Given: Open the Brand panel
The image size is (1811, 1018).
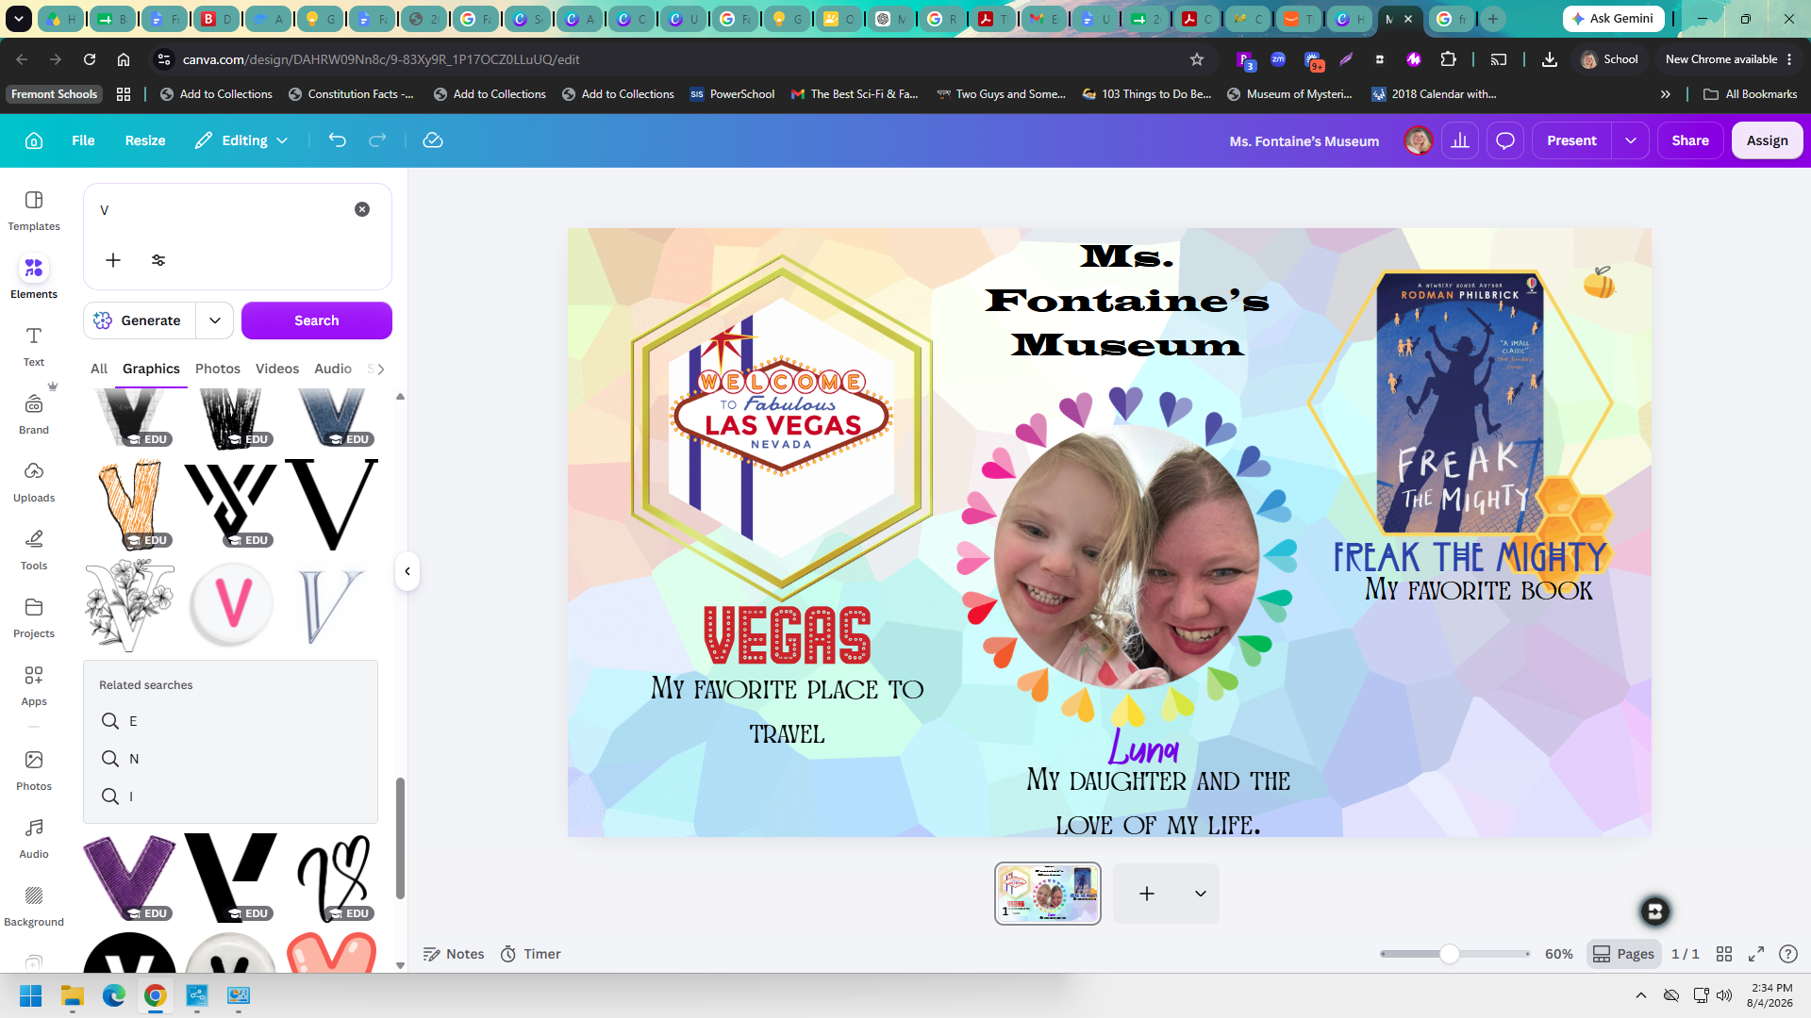Looking at the screenshot, I should click(34, 414).
